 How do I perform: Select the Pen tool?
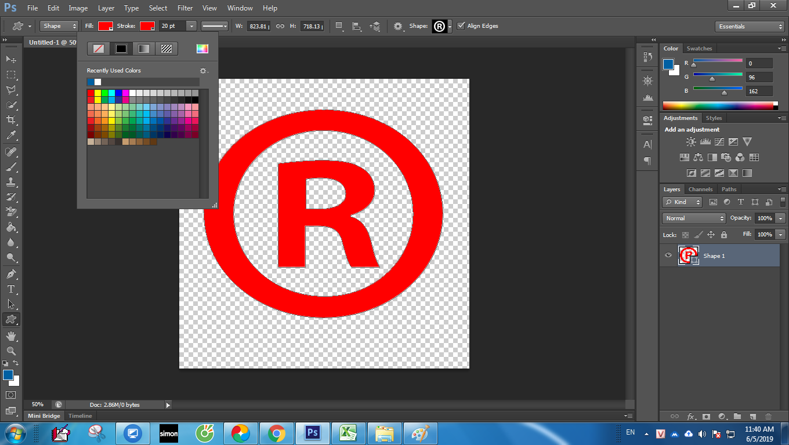pyautogui.click(x=11, y=273)
